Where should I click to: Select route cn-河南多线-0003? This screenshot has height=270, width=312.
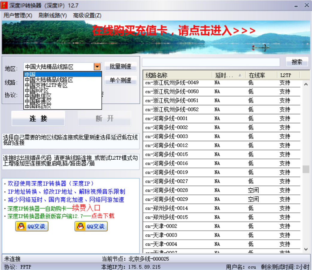pos(222,136)
